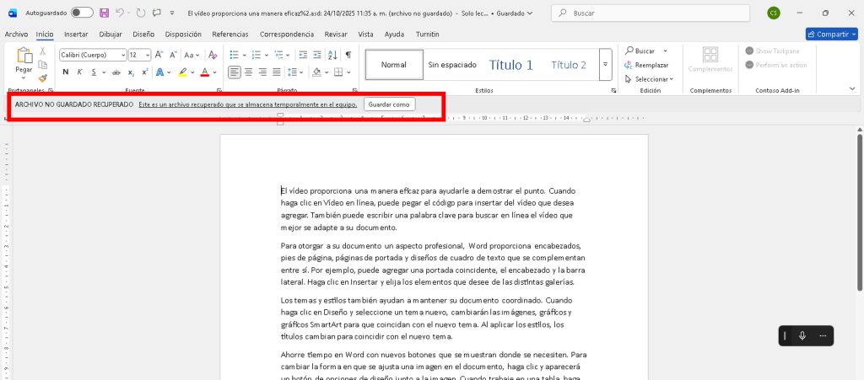
Task: Show paragraph marks with pilcrow icon
Action: 348,55
